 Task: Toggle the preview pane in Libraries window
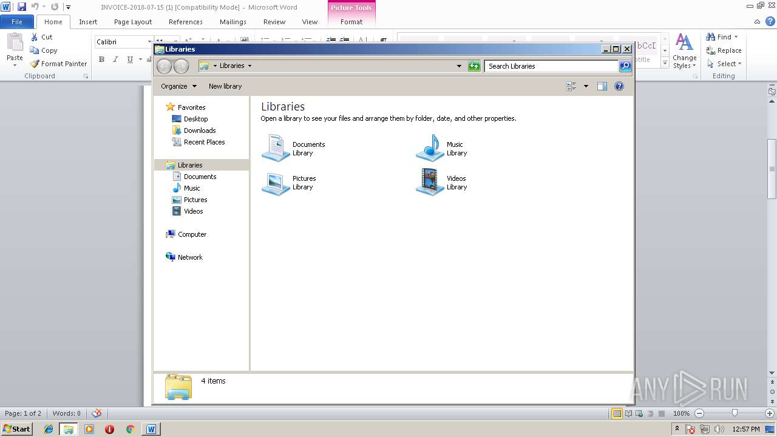(x=602, y=86)
